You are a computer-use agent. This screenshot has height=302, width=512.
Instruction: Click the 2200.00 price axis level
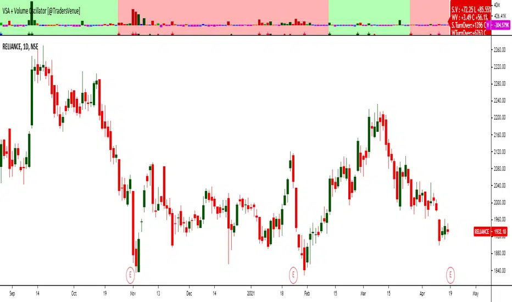[x=499, y=117]
